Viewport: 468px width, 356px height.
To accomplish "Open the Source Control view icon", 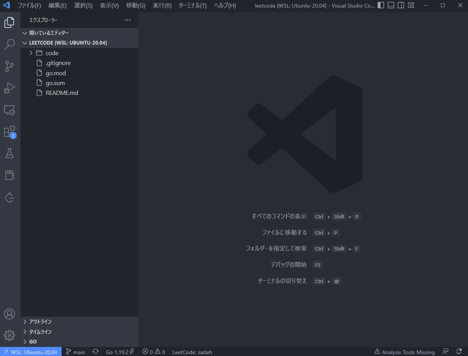I will pyautogui.click(x=9, y=66).
